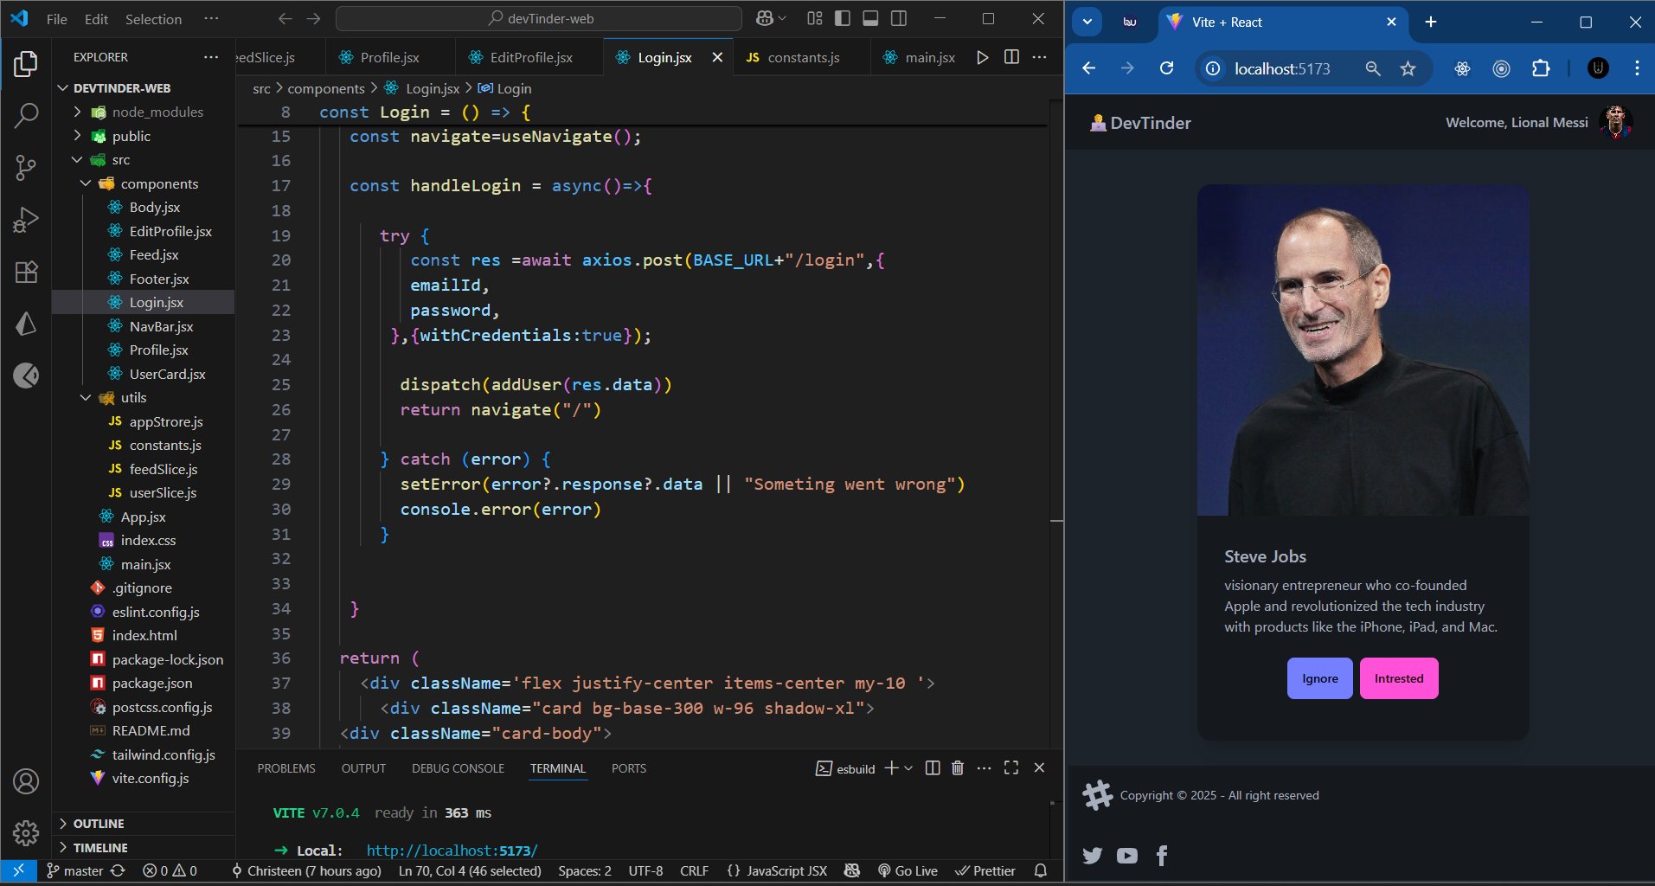Open the Extensions view

pyautogui.click(x=26, y=272)
